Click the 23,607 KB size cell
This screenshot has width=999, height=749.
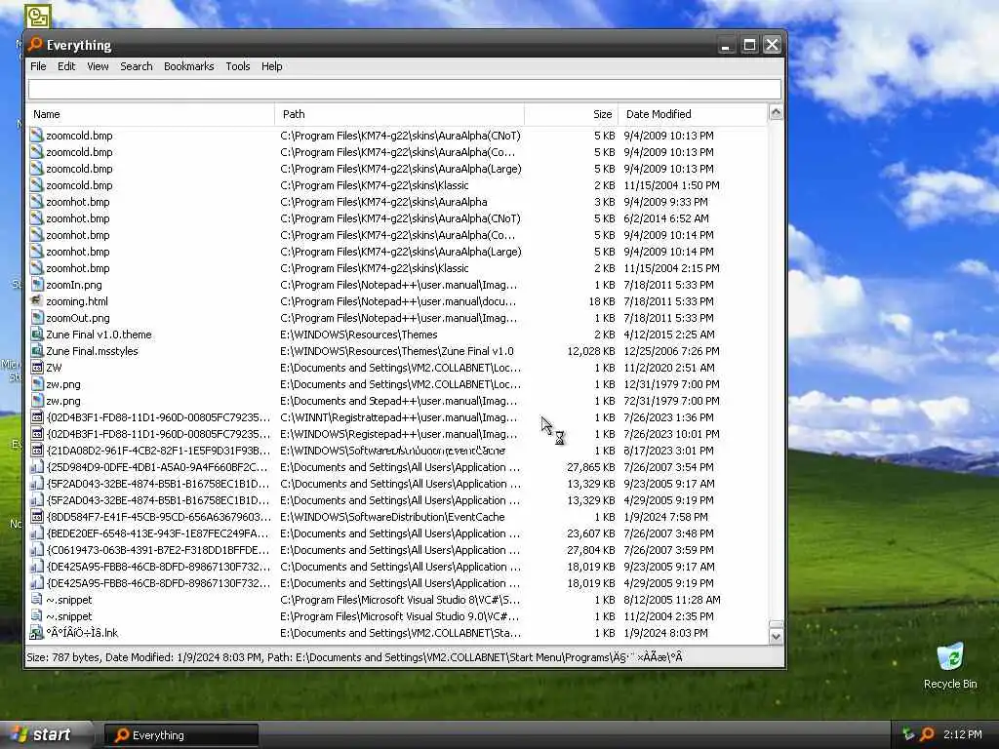pyautogui.click(x=590, y=533)
